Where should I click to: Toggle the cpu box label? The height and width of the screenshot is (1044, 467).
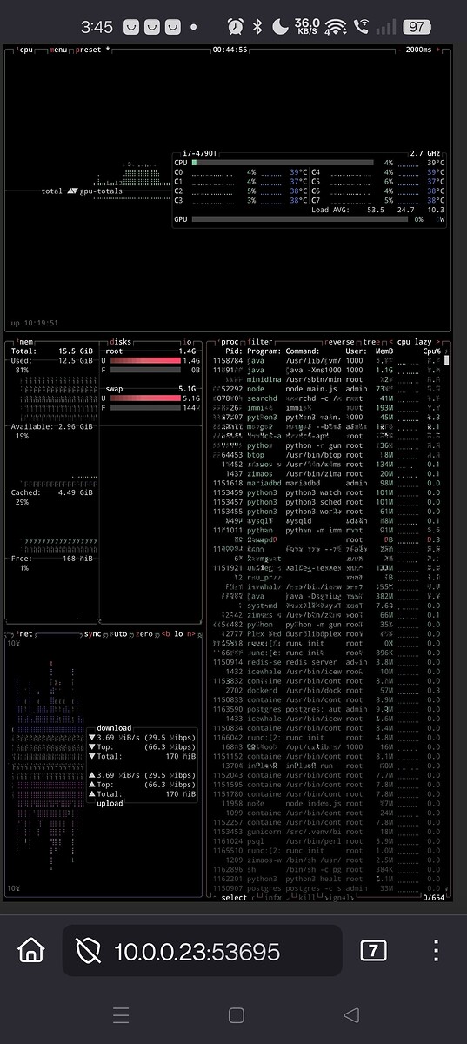pos(25,50)
